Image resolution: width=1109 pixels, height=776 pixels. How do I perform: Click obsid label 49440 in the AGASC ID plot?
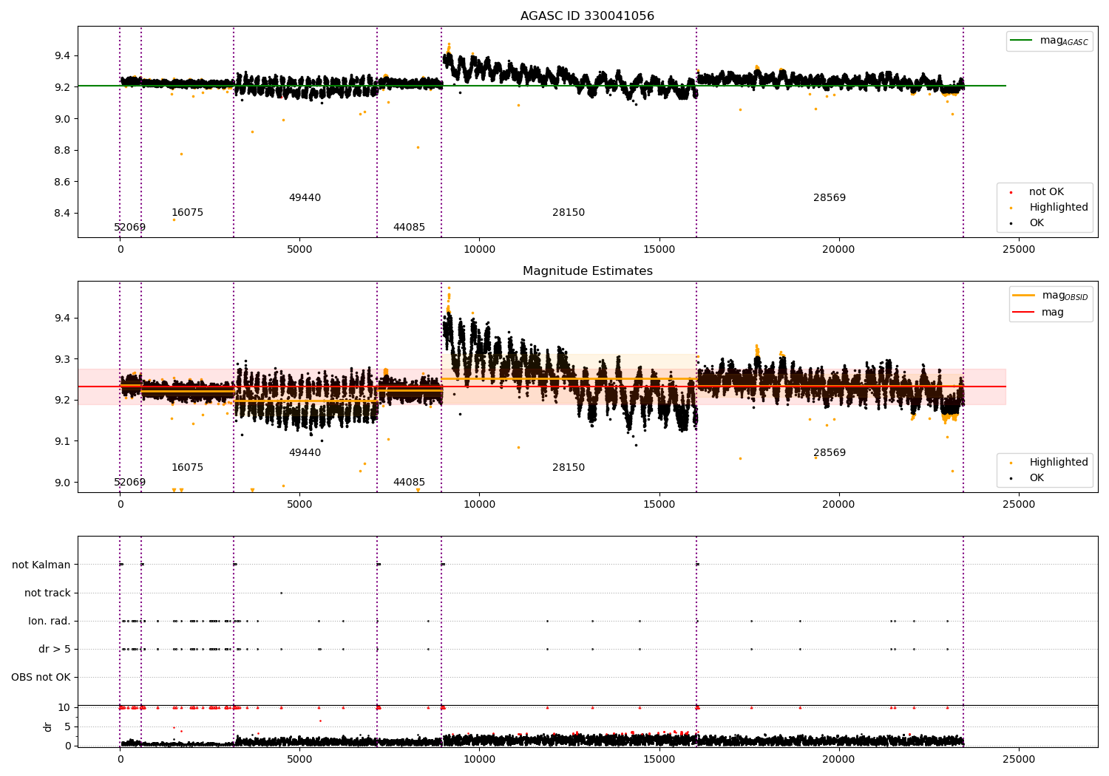click(x=305, y=198)
